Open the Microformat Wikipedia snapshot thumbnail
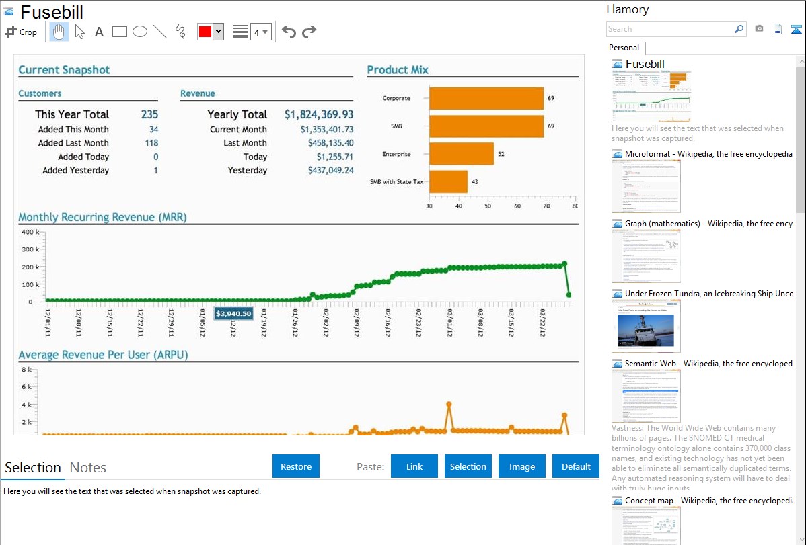This screenshot has height=545, width=806. [646, 186]
